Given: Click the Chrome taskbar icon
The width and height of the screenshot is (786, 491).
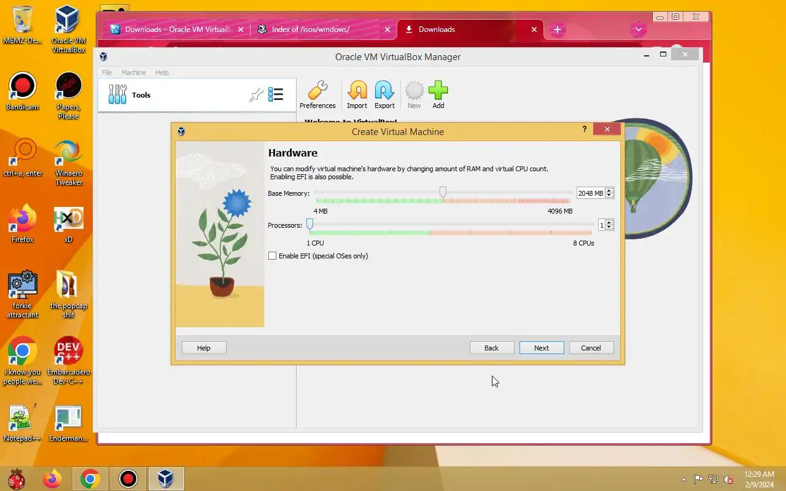Looking at the screenshot, I should point(90,479).
